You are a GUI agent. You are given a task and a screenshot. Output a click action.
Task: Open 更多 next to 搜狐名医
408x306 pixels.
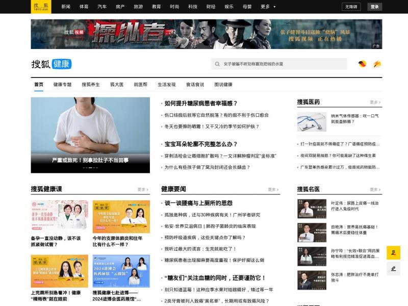[x=375, y=189]
